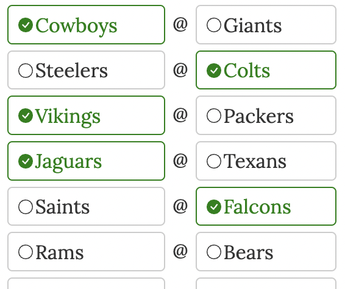
Task: Select the Rams radio button
Action: [x=26, y=252]
